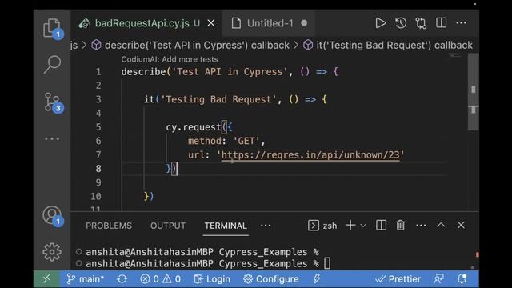Click CodiumAI Add more tests code lens
This screenshot has width=512, height=288.
[170, 59]
